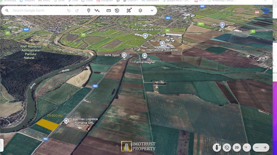
Task: Click the Add placemark pin tool
Action: coord(89,11)
